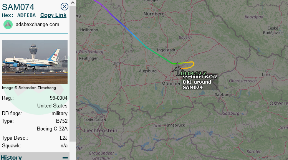The image size is (288, 160).
Task: Click the SAM074 map label box
Action: (200, 82)
